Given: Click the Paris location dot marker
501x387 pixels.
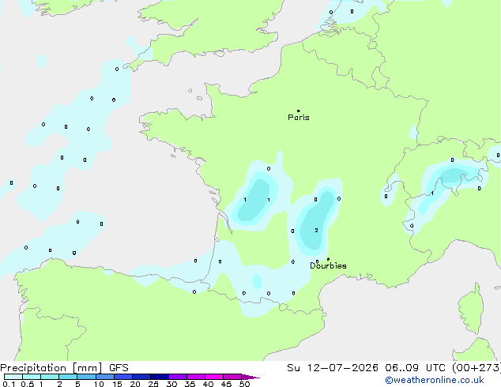Looking at the screenshot, I should click(299, 111).
